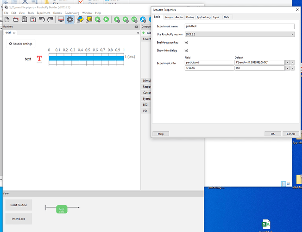The height and width of the screenshot is (232, 302).
Task: Select the text component icon
Action: [x=39, y=58]
